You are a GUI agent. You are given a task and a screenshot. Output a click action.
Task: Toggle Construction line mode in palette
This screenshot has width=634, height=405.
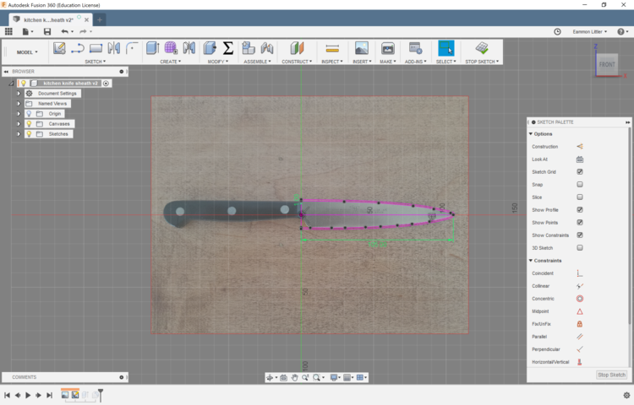(x=580, y=147)
